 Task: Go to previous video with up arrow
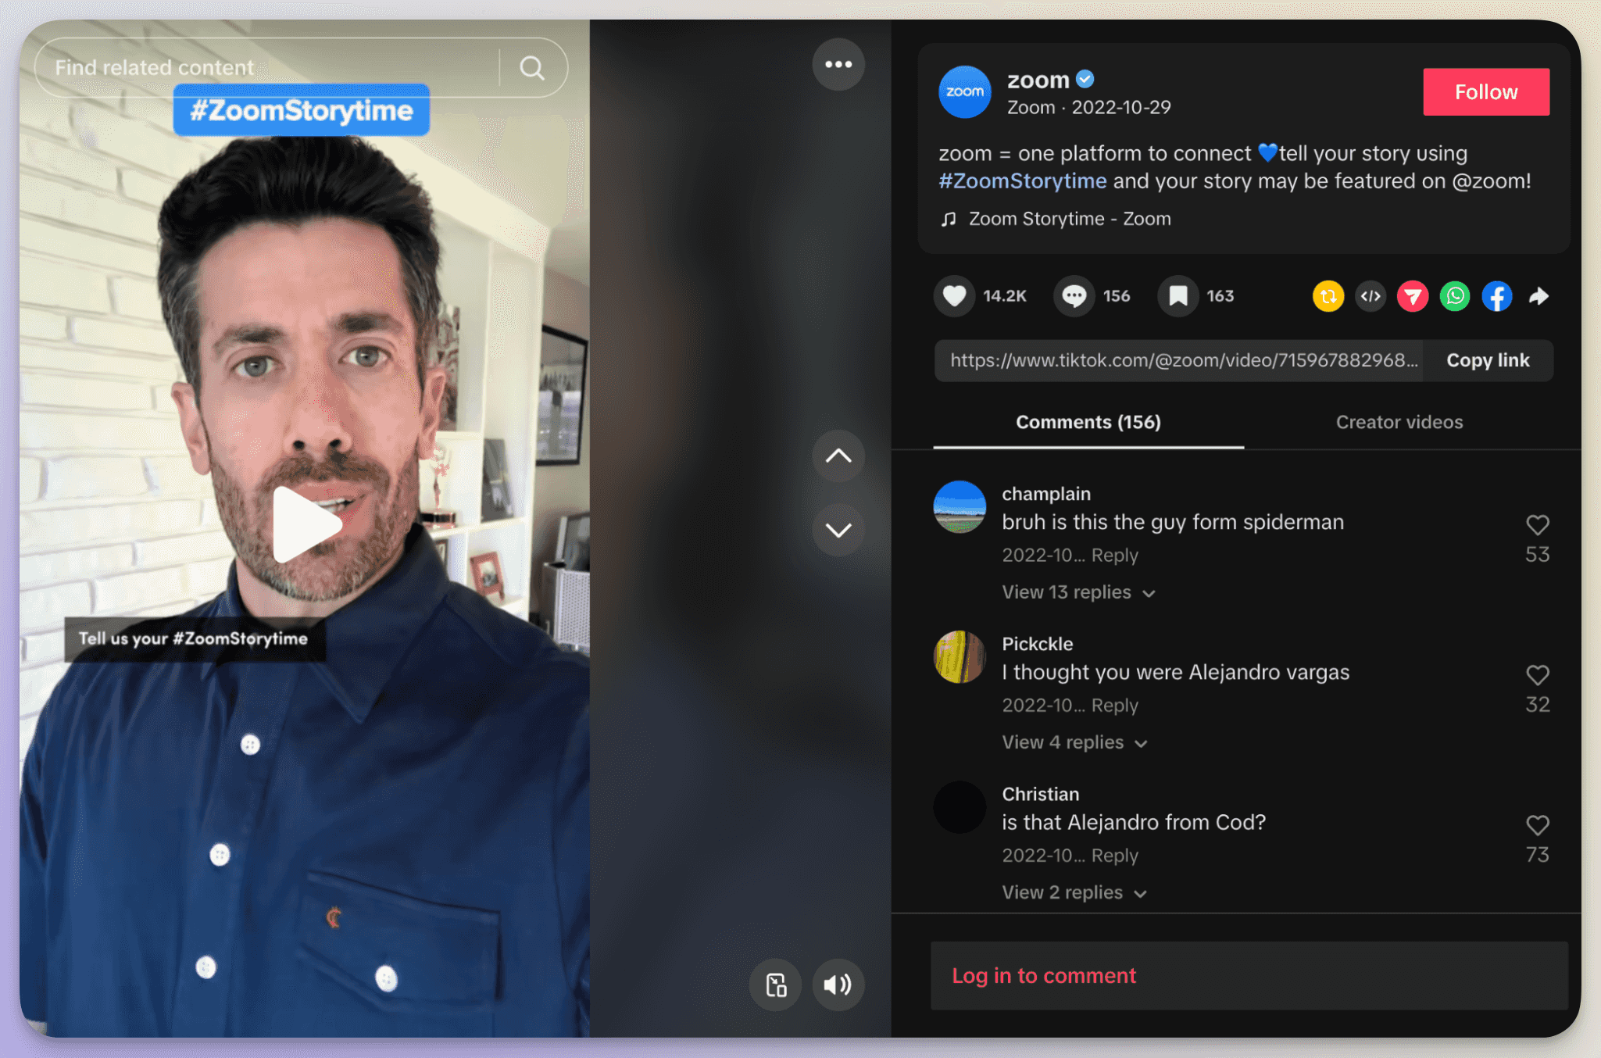838,456
